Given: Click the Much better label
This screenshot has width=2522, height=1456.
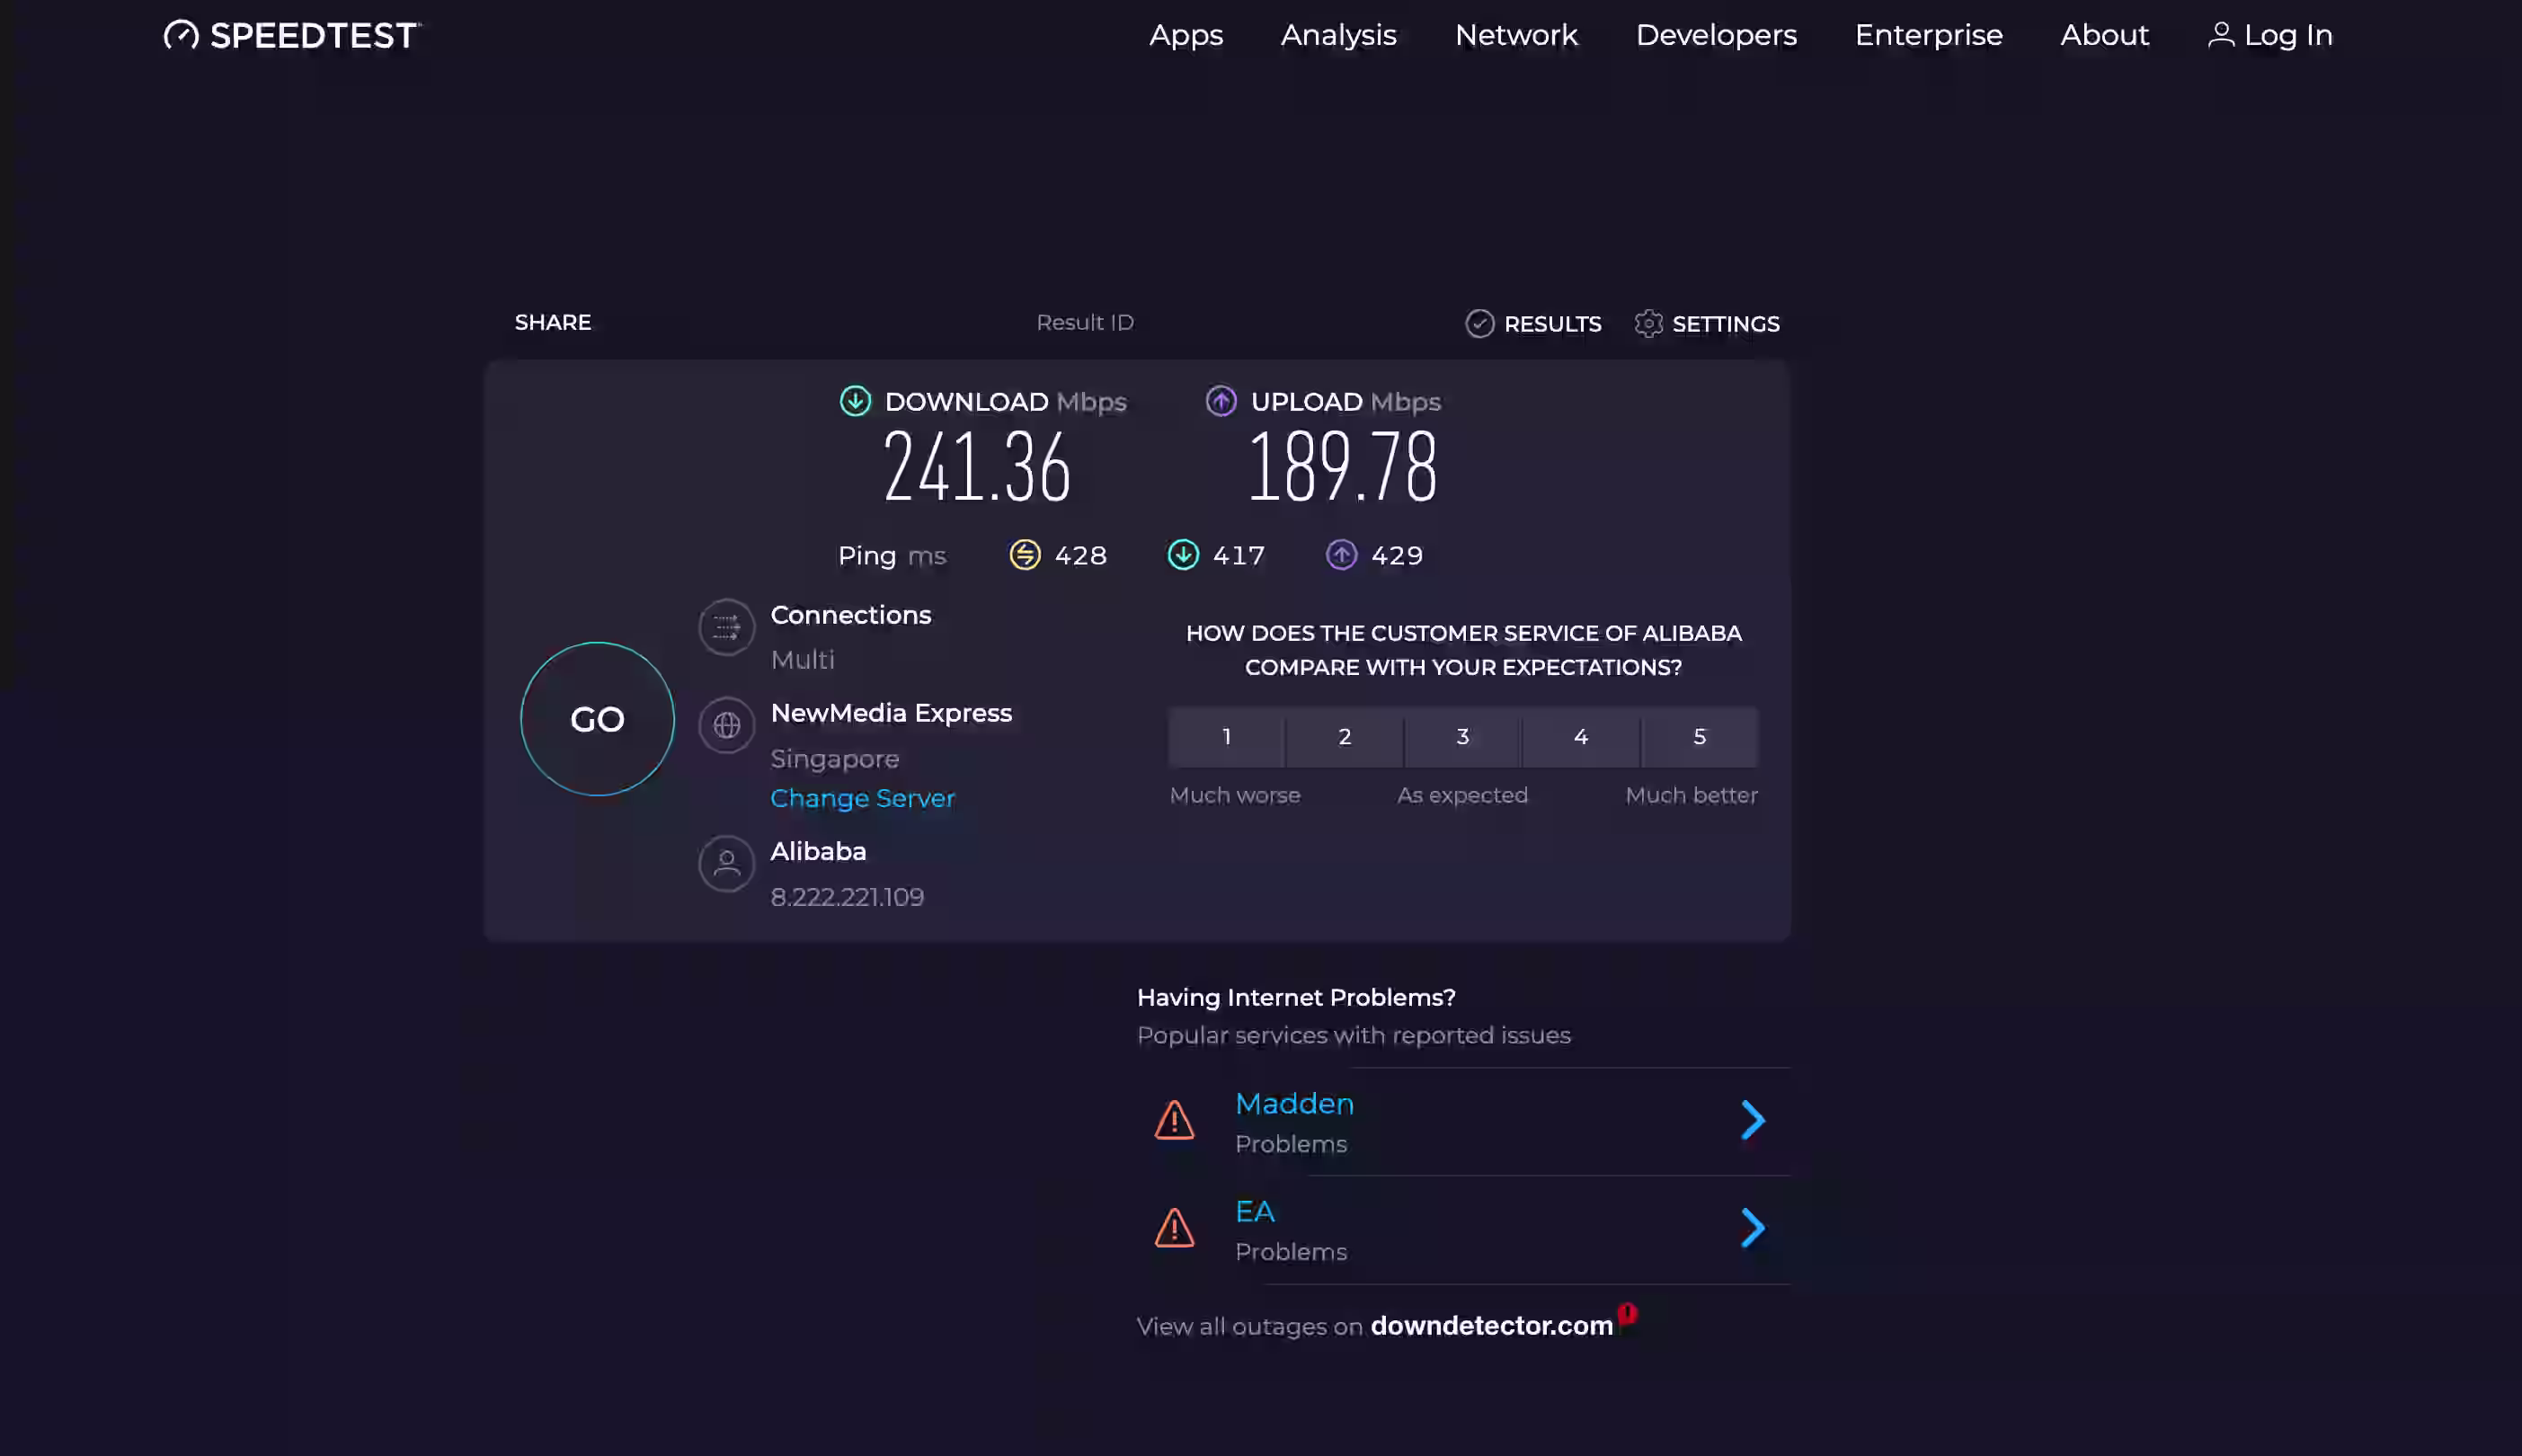Looking at the screenshot, I should tap(1692, 795).
